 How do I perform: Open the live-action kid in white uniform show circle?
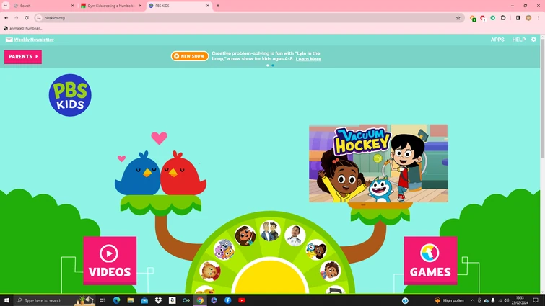pos(295,235)
